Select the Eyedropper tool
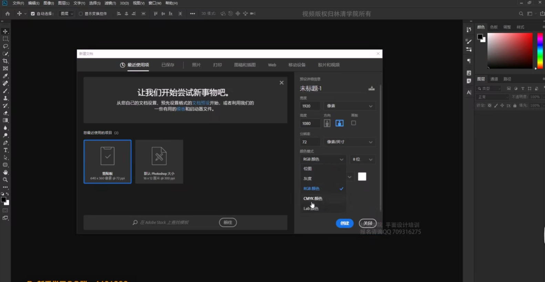 (6, 76)
